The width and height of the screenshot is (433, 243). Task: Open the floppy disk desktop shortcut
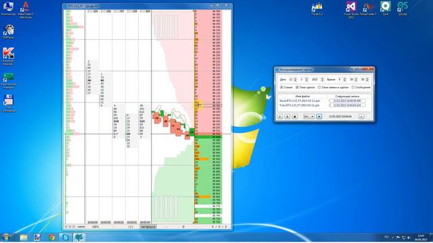click(9, 103)
